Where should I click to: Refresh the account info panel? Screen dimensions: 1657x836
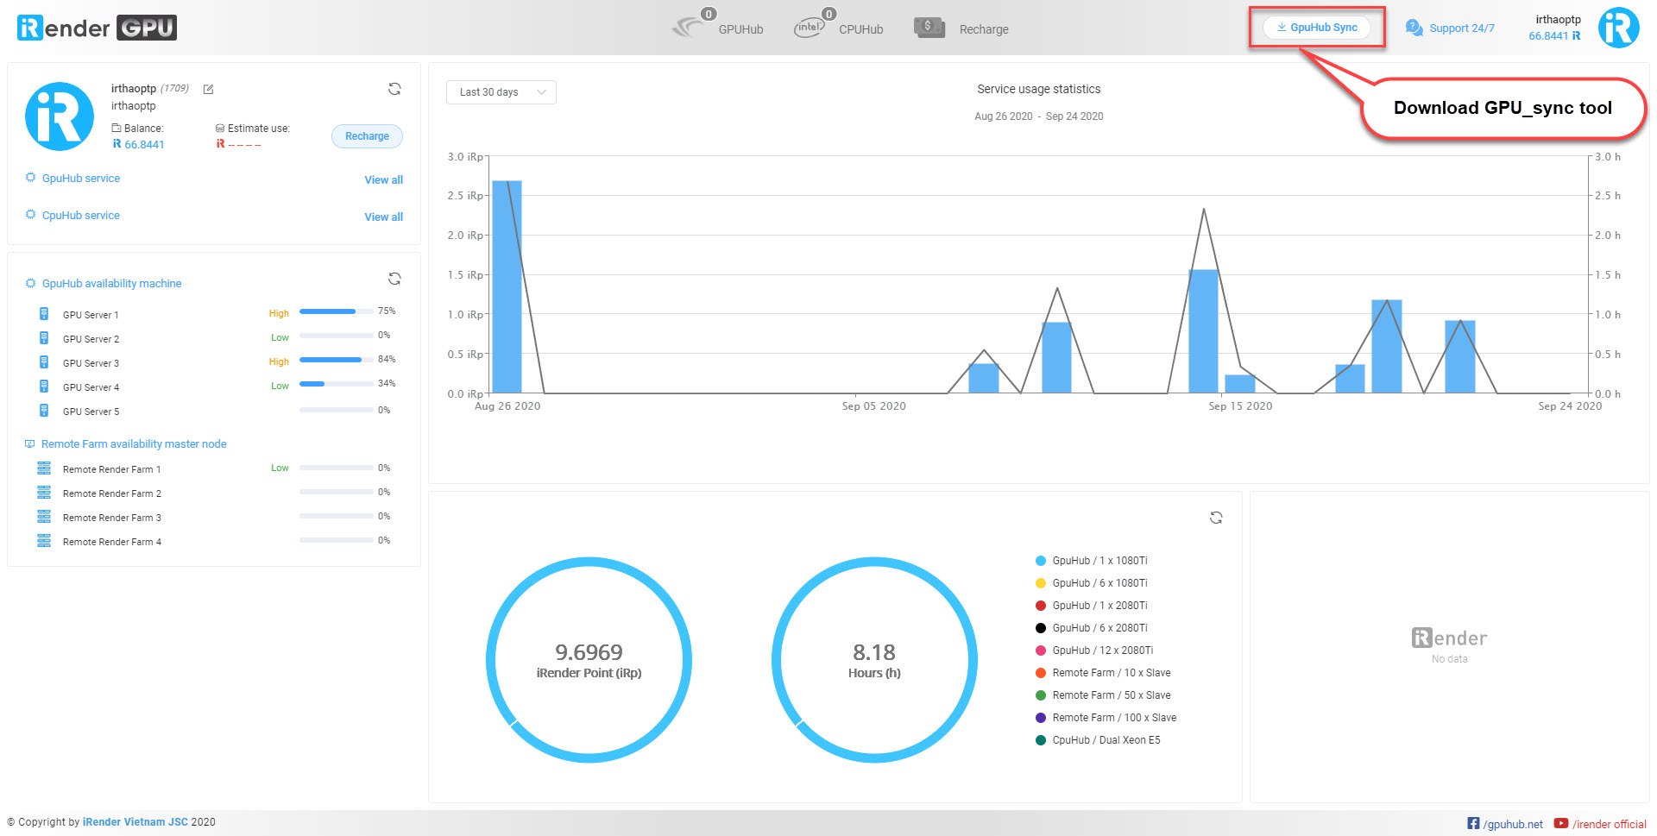pos(394,89)
